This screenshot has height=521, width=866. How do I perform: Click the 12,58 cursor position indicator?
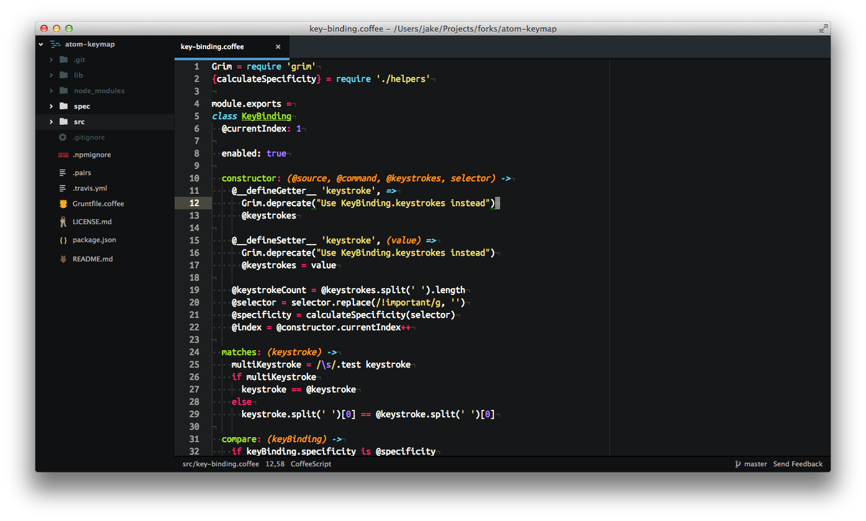coord(275,464)
